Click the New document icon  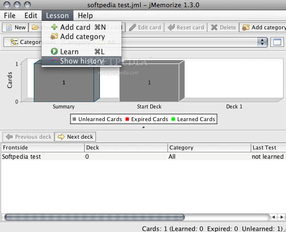9,27
